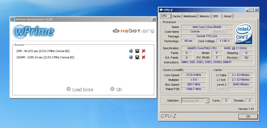Click the Intel Core 2 Duo logo
The width and height of the screenshot is (267, 128).
tap(244, 34)
